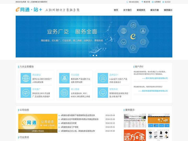Read news 'e网通完成远方的家'
The image size is (188, 141).
pyautogui.click(x=69, y=123)
